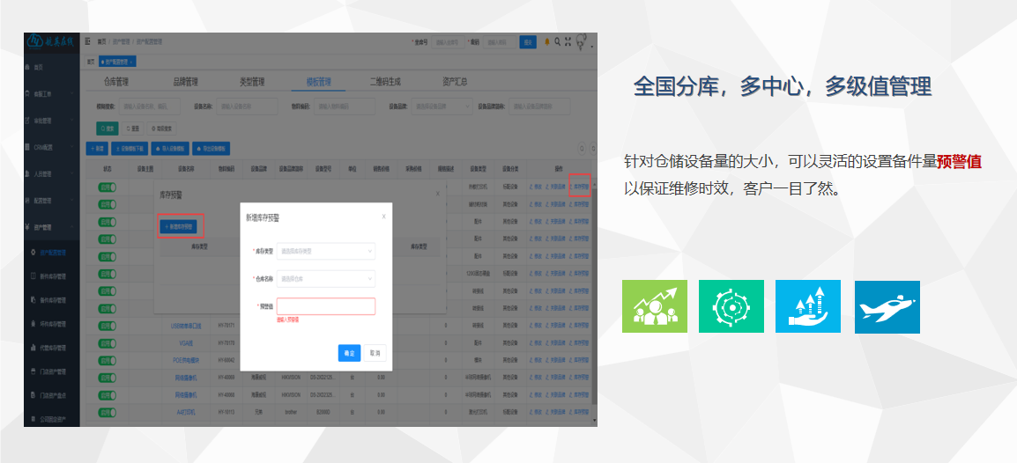
Task: Click the blue 确定 button
Action: [x=349, y=353]
